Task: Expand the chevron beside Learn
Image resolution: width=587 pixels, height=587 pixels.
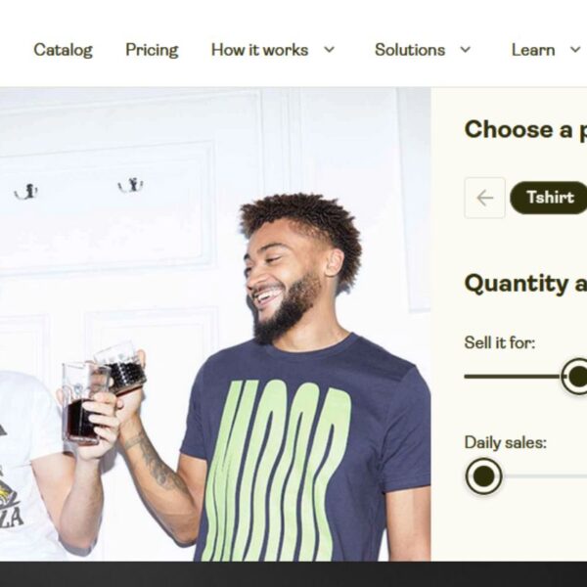Action: click(575, 50)
